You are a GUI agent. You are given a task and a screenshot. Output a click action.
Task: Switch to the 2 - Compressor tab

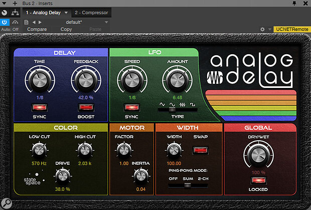pos(91,13)
